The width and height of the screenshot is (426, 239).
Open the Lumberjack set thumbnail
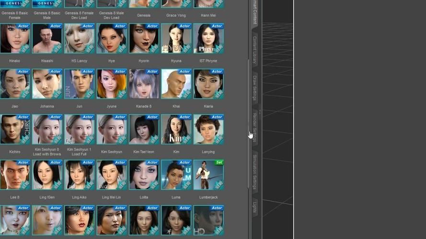[x=208, y=175]
